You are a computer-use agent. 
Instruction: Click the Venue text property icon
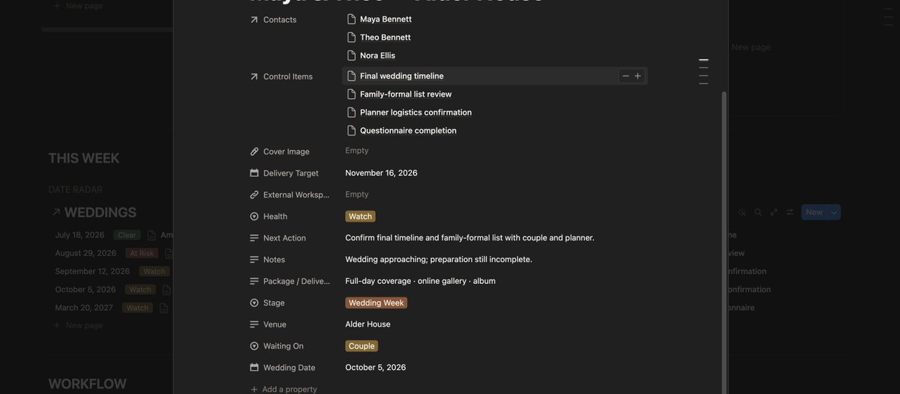[x=254, y=324]
